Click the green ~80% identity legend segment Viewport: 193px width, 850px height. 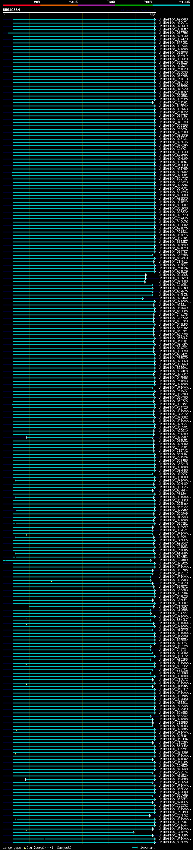pyautogui.click(x=134, y=5)
